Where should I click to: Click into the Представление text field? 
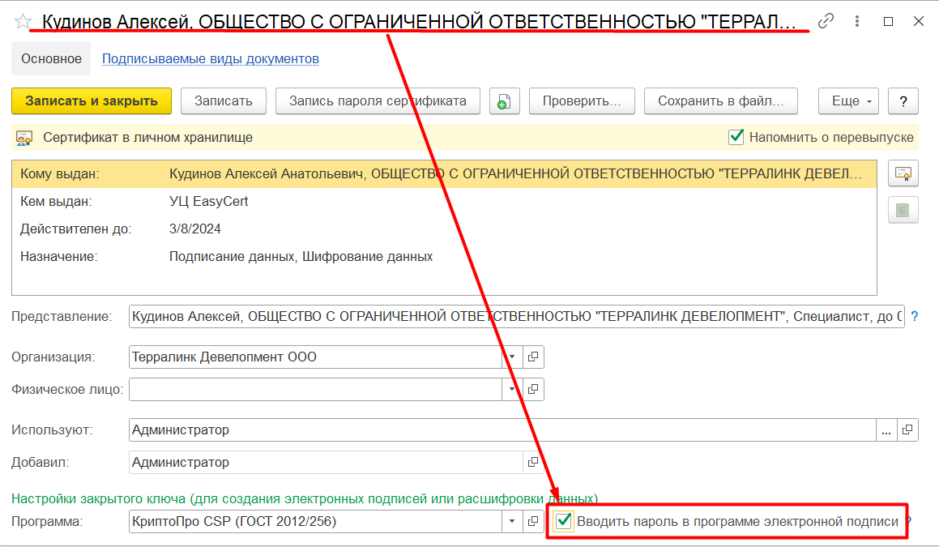tap(516, 316)
